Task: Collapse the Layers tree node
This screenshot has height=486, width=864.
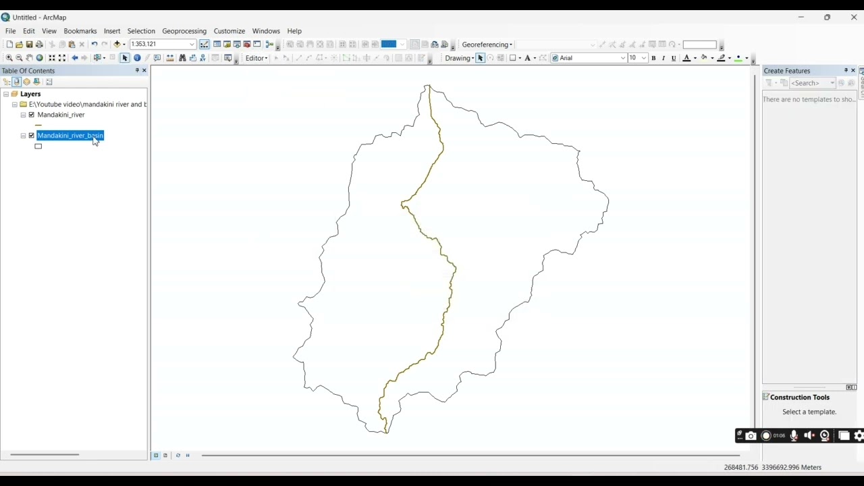Action: click(6, 94)
